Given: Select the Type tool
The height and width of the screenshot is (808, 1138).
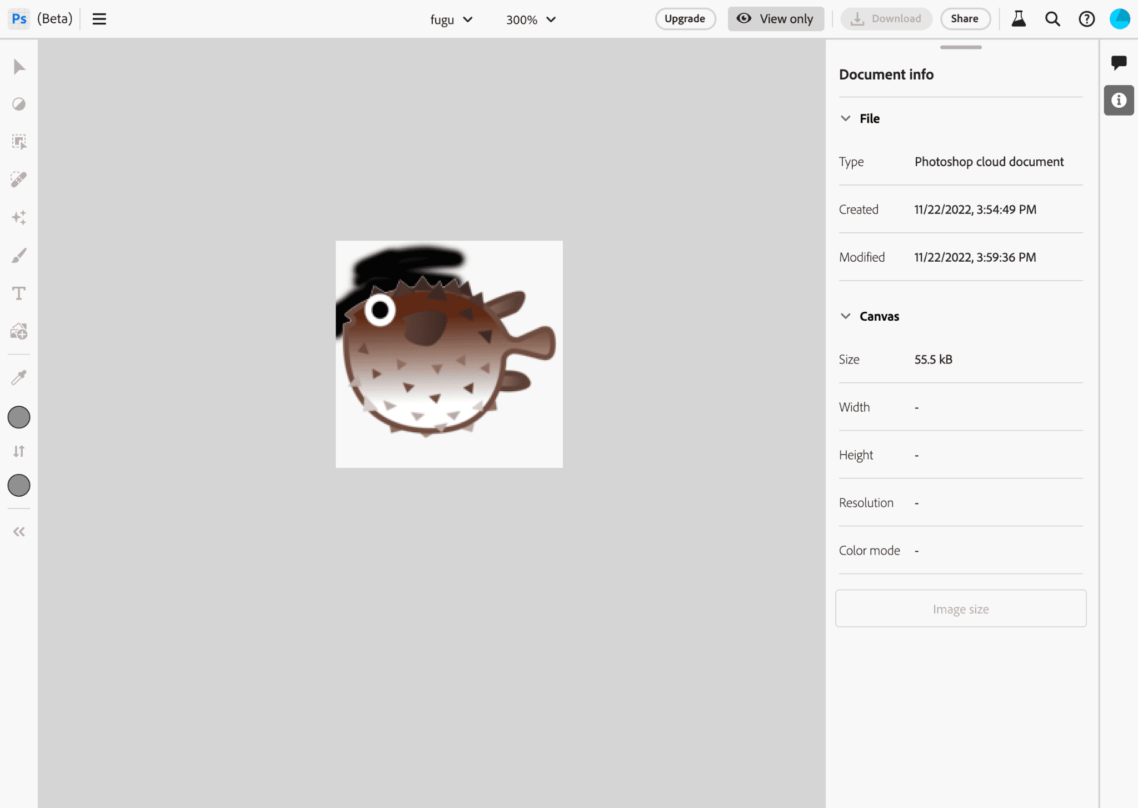Looking at the screenshot, I should tap(19, 293).
